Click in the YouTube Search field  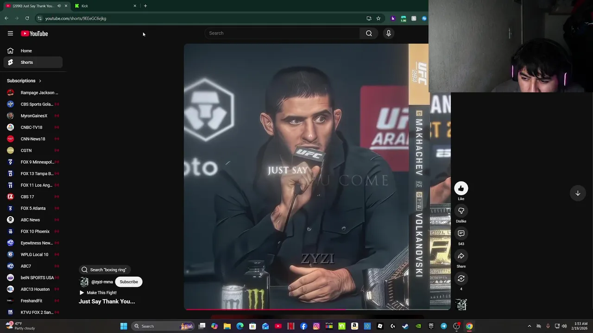click(x=282, y=33)
